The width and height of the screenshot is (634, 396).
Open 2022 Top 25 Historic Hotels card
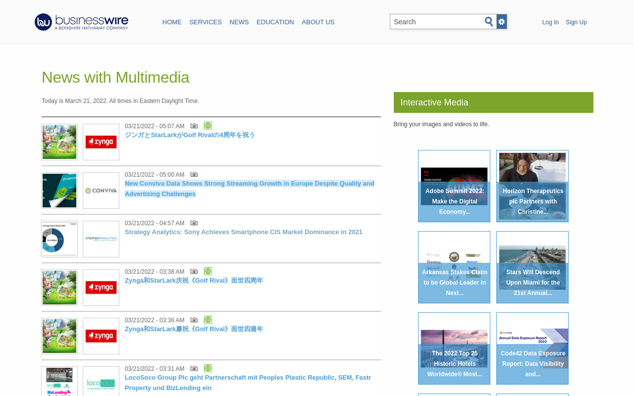(x=454, y=348)
